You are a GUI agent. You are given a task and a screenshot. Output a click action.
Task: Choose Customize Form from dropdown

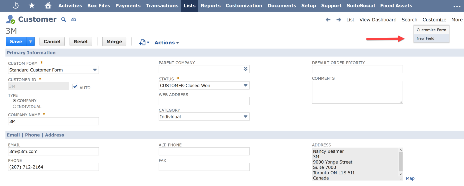431,30
